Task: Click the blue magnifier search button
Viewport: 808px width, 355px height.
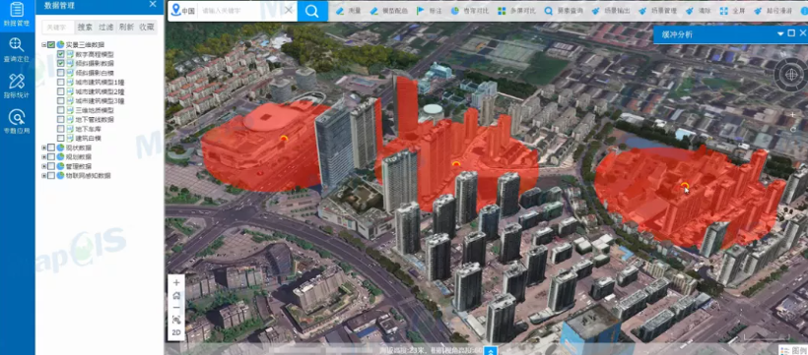Action: click(311, 11)
